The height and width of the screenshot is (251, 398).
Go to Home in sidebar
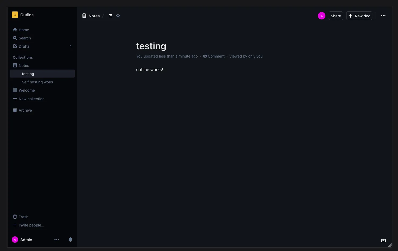[42, 30]
